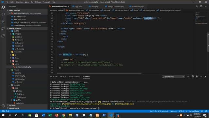
Task: Open the Explorer view in activity bar
Action: (3, 7)
